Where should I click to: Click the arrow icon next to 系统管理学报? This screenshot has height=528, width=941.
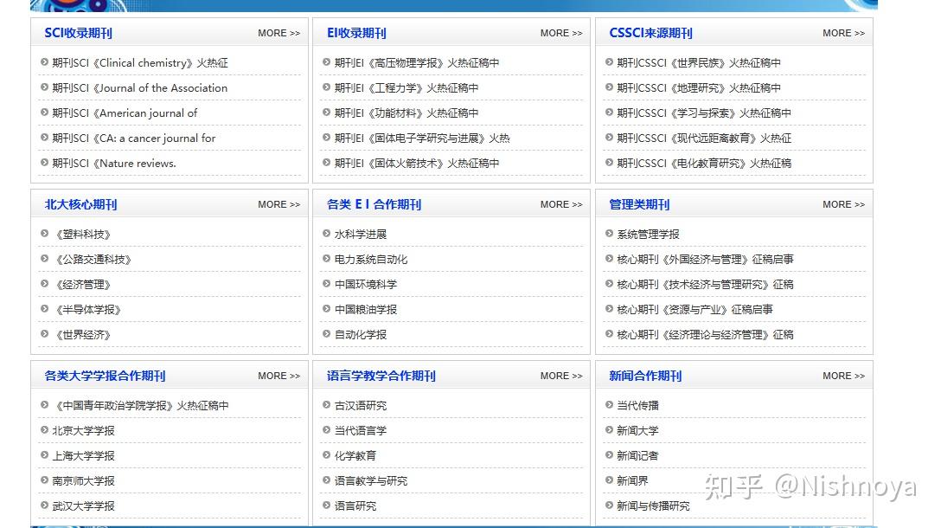click(x=608, y=234)
